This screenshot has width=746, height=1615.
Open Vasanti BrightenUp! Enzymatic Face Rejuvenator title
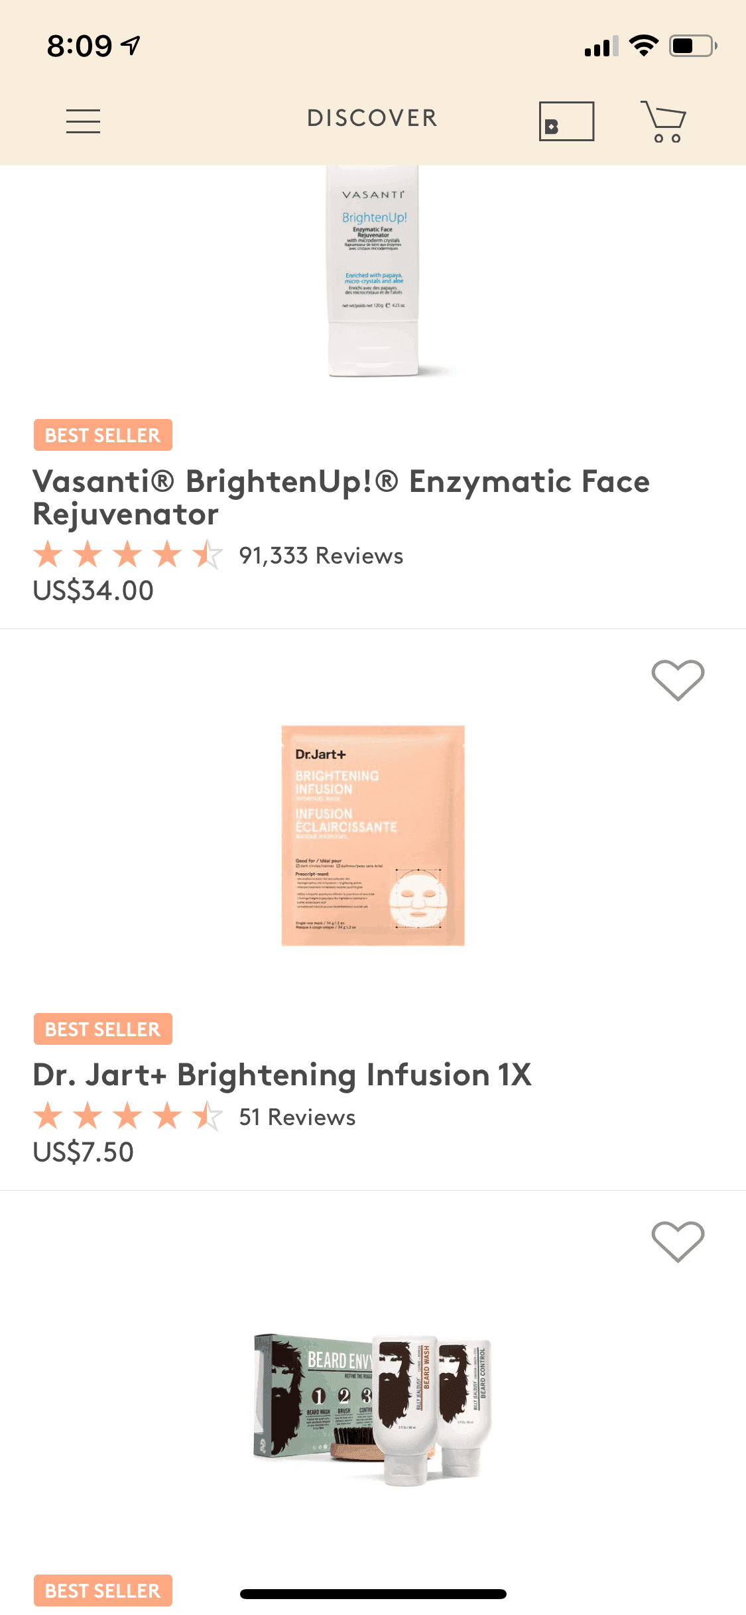pyautogui.click(x=341, y=497)
